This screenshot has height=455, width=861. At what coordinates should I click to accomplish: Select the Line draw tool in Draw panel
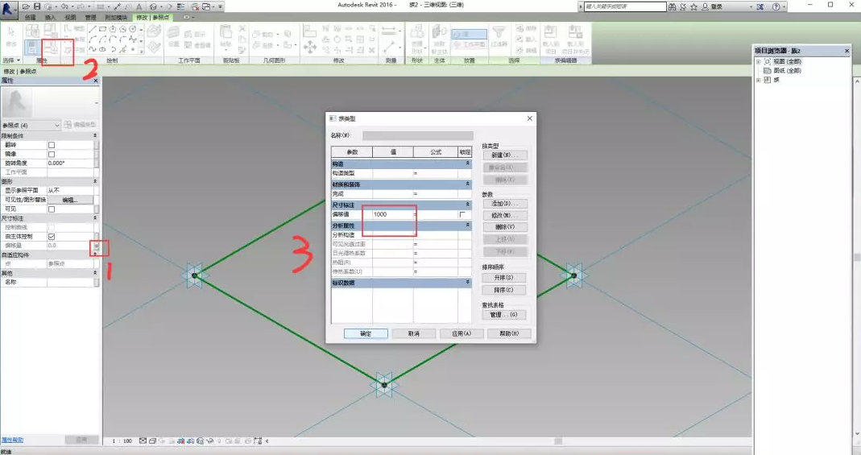tap(93, 30)
